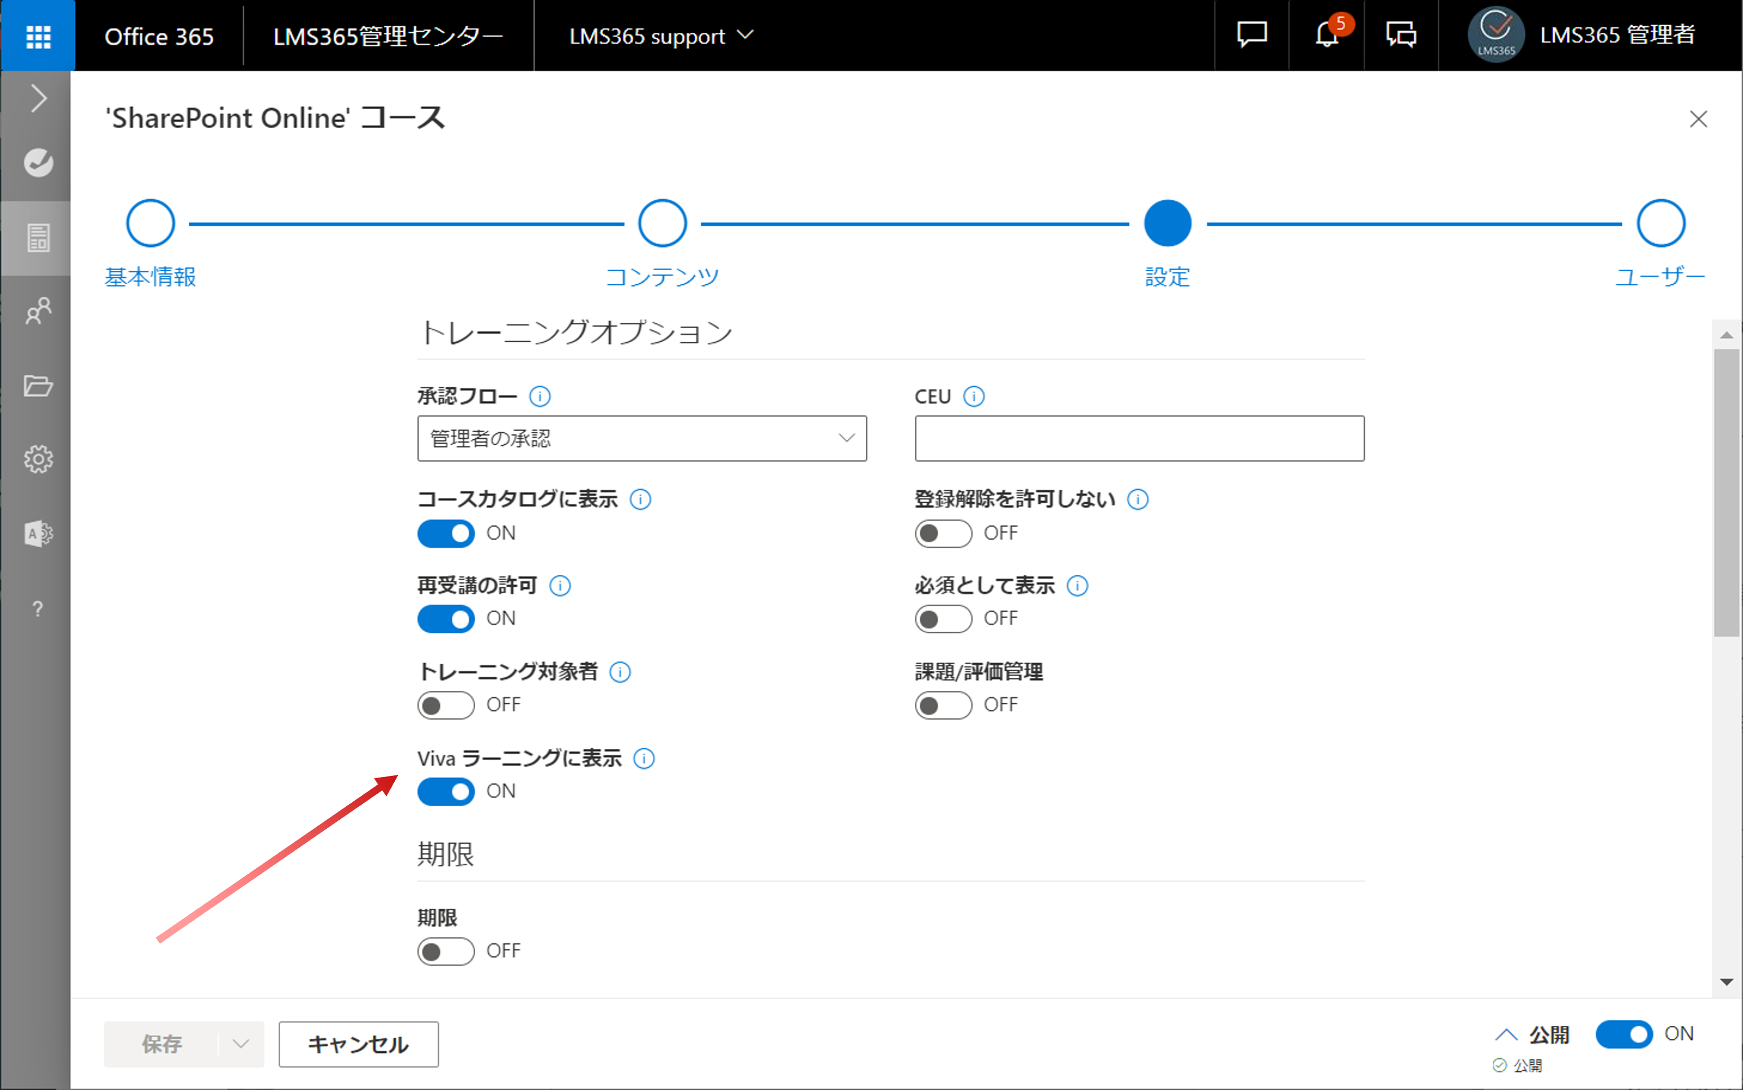Show info for コースカタログに表示

point(640,499)
